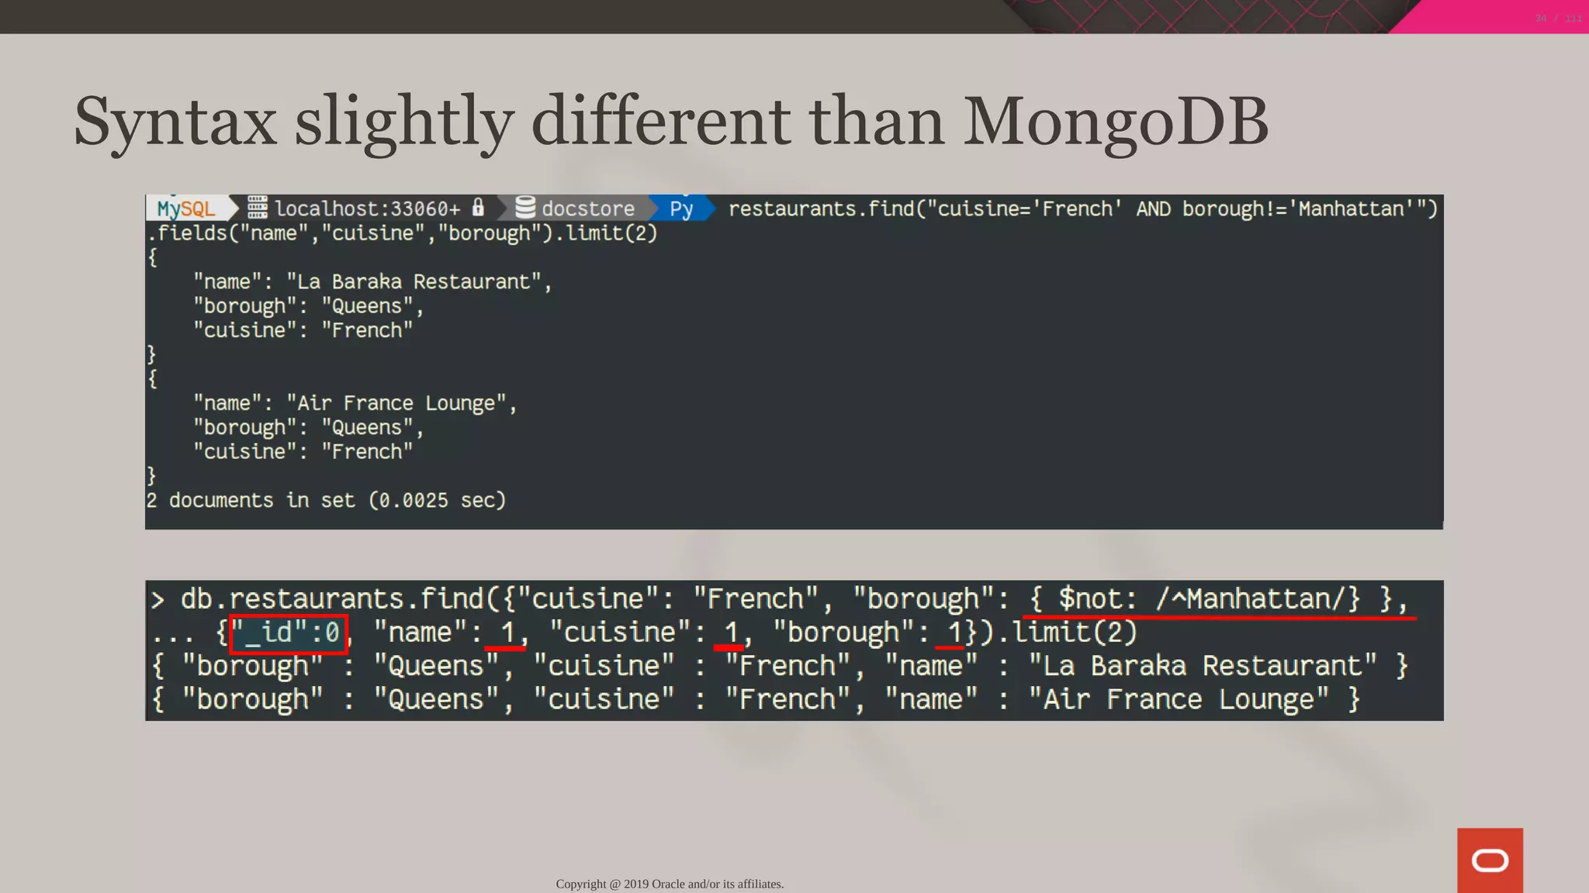This screenshot has height=893, width=1589.
Task: Click the database icon beside docstore
Action: (525, 208)
